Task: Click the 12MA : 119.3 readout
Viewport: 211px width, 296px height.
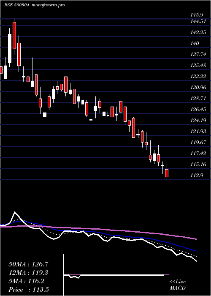Action: pyautogui.click(x=28, y=273)
